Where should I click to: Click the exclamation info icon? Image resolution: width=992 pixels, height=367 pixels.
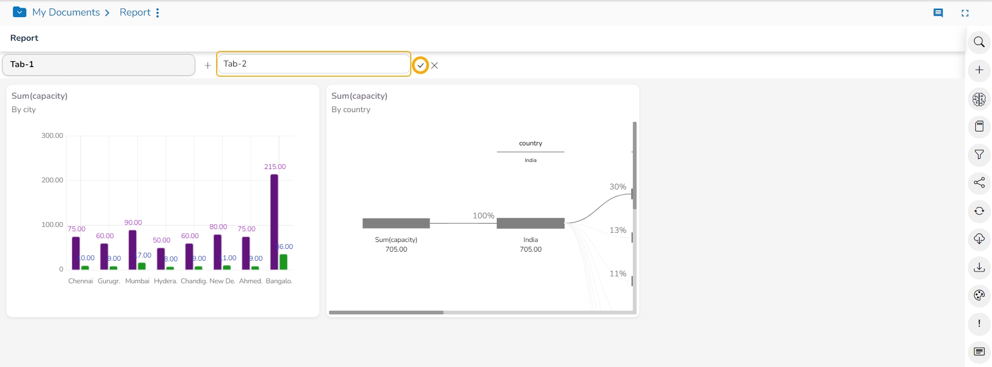979,324
